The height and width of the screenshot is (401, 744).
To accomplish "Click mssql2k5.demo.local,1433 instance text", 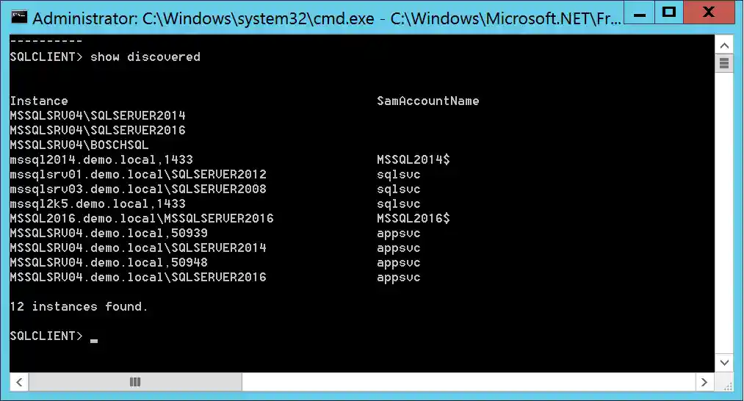I will tap(98, 204).
